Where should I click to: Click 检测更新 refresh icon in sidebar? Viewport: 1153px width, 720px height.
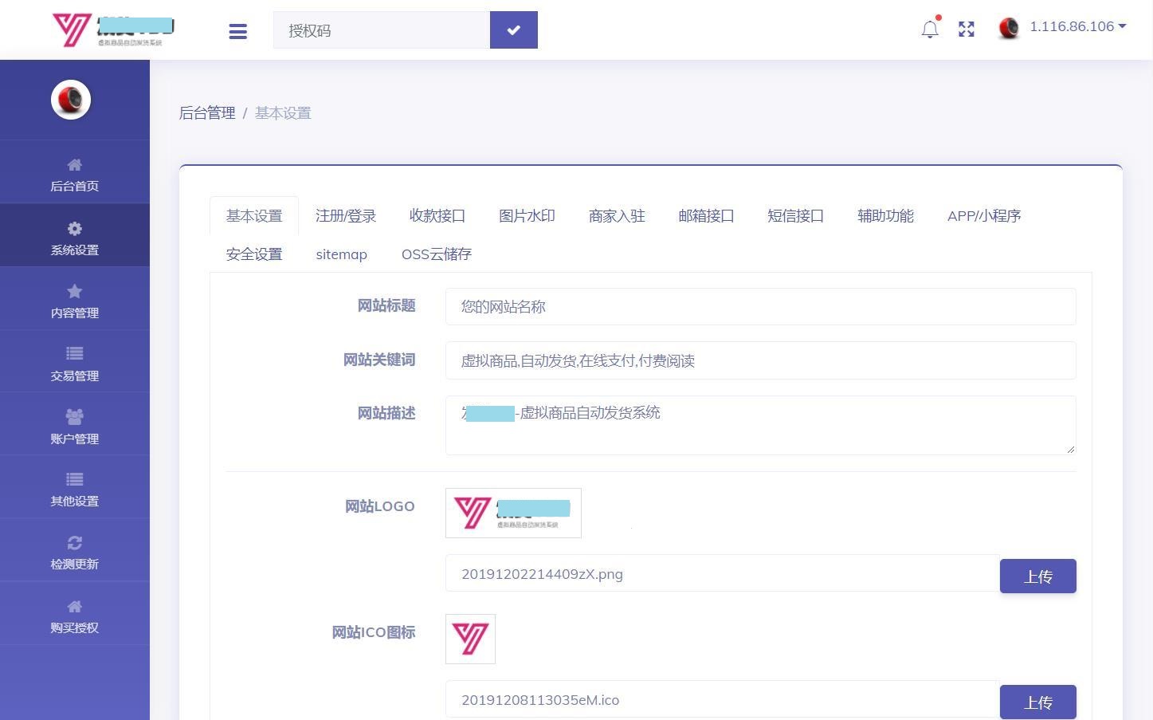(x=74, y=543)
